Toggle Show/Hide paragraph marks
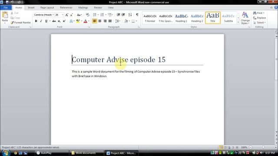278x156 pixels. [x=137, y=15]
